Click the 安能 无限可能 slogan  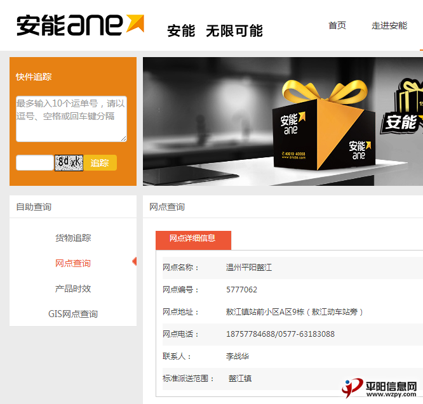pyautogui.click(x=215, y=30)
